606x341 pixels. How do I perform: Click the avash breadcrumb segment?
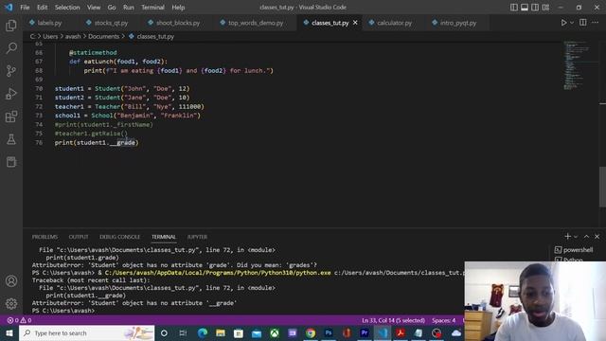(x=73, y=36)
